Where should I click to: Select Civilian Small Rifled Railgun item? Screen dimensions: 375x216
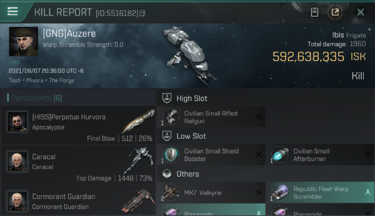pyautogui.click(x=211, y=117)
